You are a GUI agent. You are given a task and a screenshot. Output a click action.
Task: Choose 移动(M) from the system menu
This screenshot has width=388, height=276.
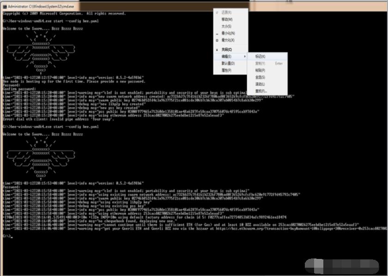(226, 19)
